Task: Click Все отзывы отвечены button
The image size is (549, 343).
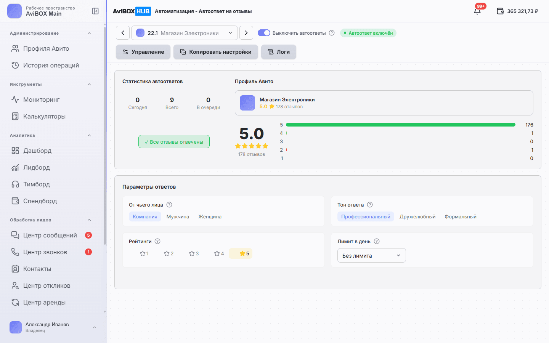Action: (x=174, y=142)
